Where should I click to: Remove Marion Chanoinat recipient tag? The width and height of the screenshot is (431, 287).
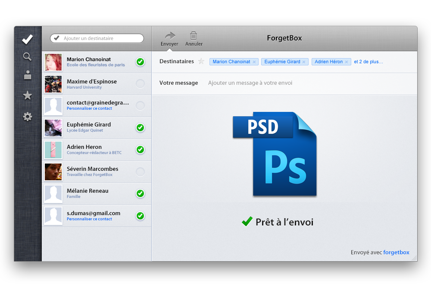[x=254, y=62]
